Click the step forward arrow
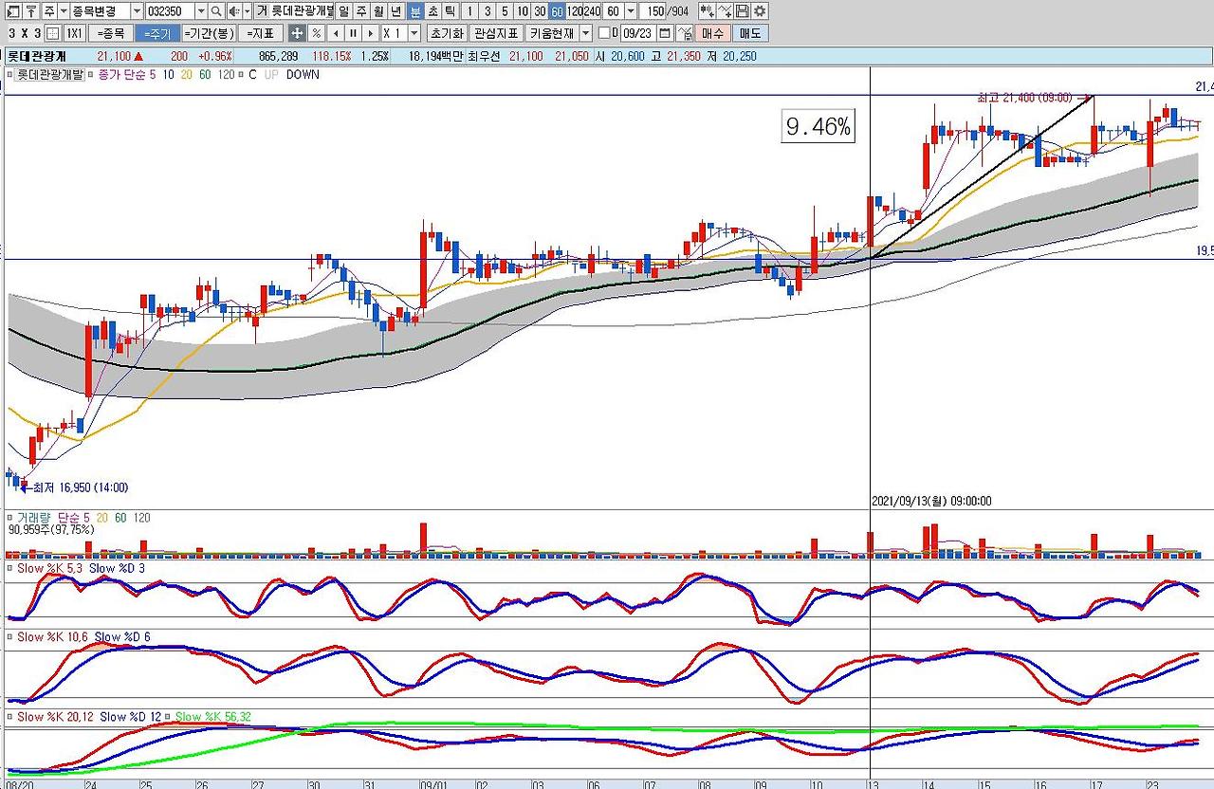Viewport: 1214px width, 789px height. click(x=370, y=33)
